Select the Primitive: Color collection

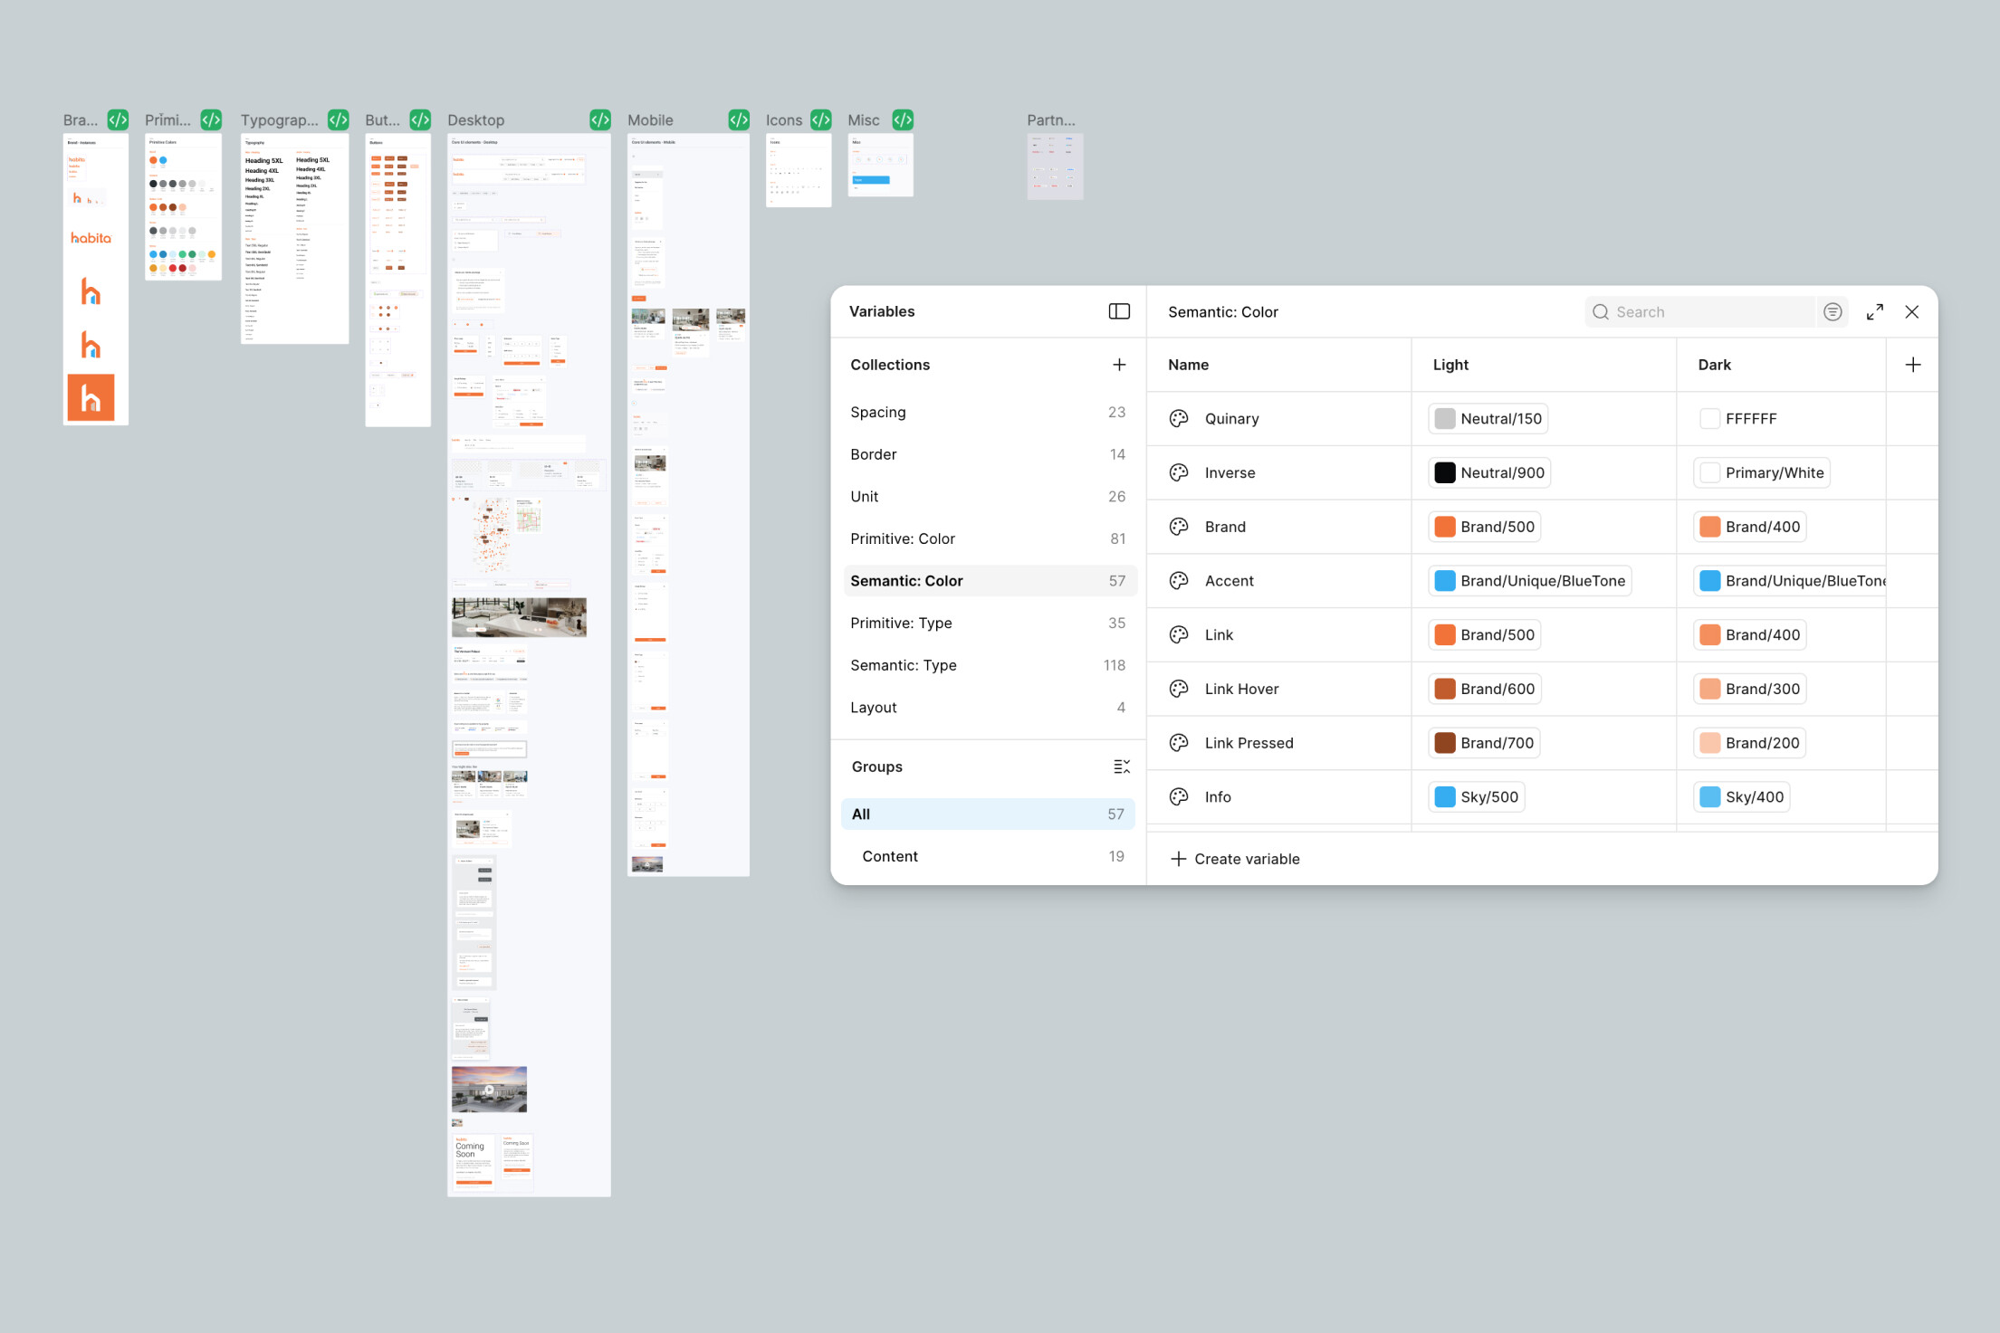[903, 538]
